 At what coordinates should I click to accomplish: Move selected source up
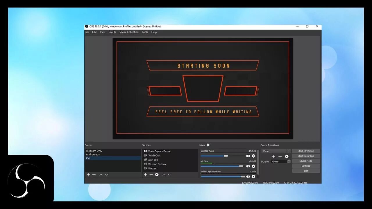coord(164,174)
